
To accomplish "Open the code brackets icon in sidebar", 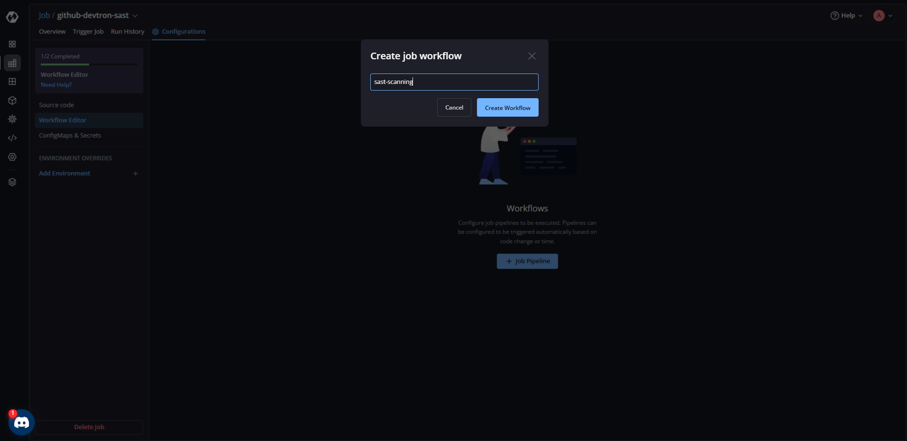I will (12, 138).
